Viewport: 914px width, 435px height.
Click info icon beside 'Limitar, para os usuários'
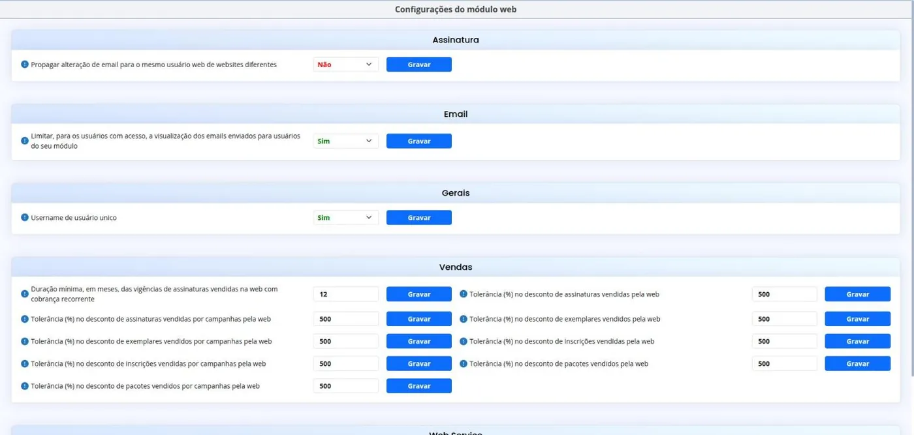pos(25,141)
